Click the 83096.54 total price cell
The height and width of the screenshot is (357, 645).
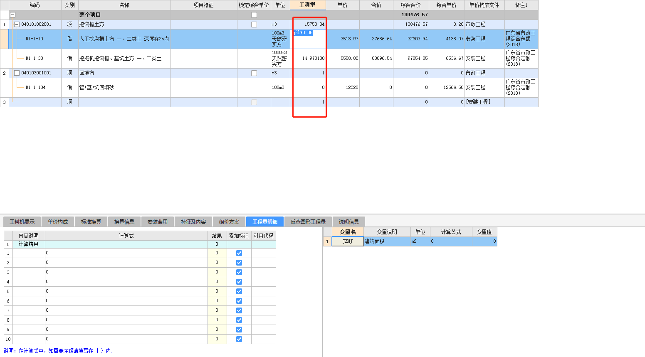point(376,59)
